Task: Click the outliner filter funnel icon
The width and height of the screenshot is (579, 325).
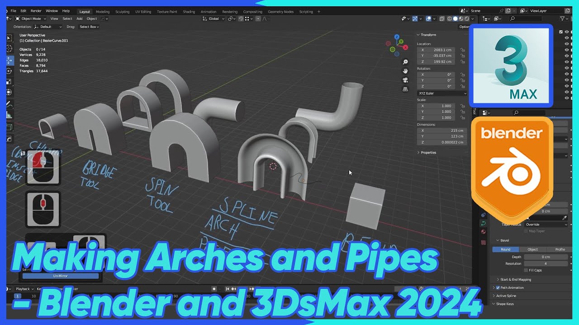Action: pos(562,19)
